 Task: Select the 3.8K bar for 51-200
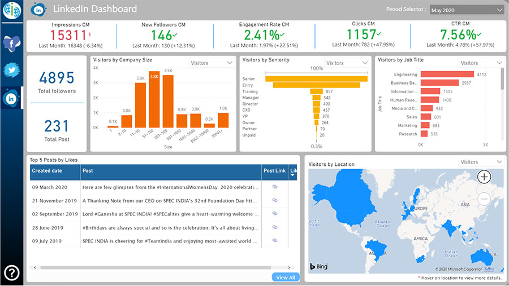(x=154, y=99)
